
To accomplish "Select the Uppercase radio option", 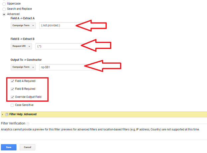I will pyautogui.click(x=4, y=4).
